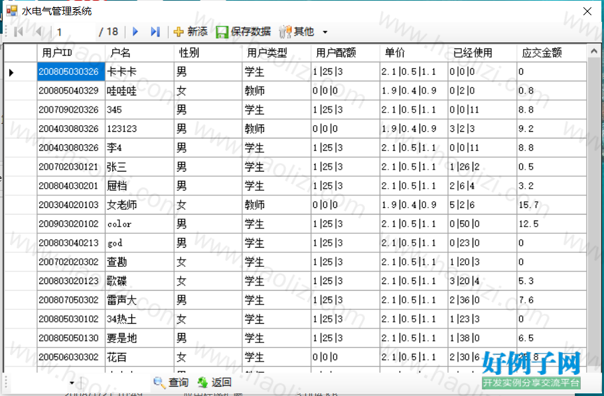This screenshot has width=604, height=396.
Task: Select name cell 雷声大
Action: pos(139,300)
